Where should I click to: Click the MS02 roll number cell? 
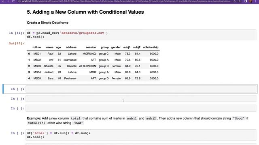coord(37,60)
